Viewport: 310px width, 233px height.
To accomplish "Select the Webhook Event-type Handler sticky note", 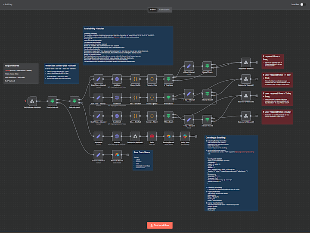I will coord(62,73).
